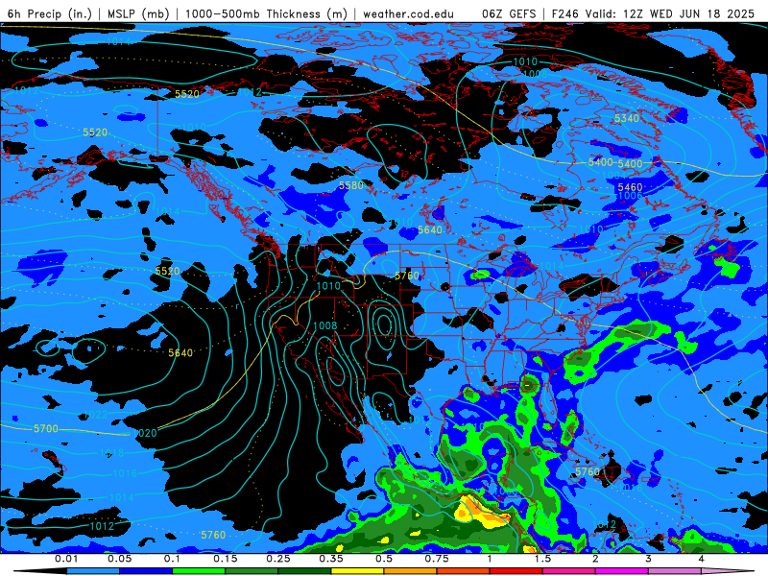The height and width of the screenshot is (576, 768).
Task: Click the 'MSLP (mb)' header label
Action: (138, 13)
